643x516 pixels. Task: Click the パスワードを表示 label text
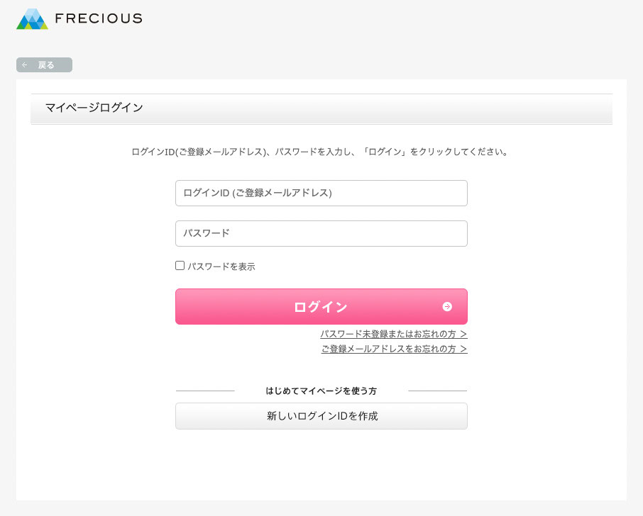point(221,267)
